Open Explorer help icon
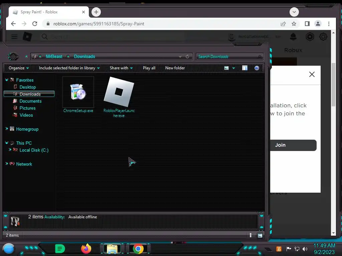The image size is (342, 256). [x=257, y=68]
